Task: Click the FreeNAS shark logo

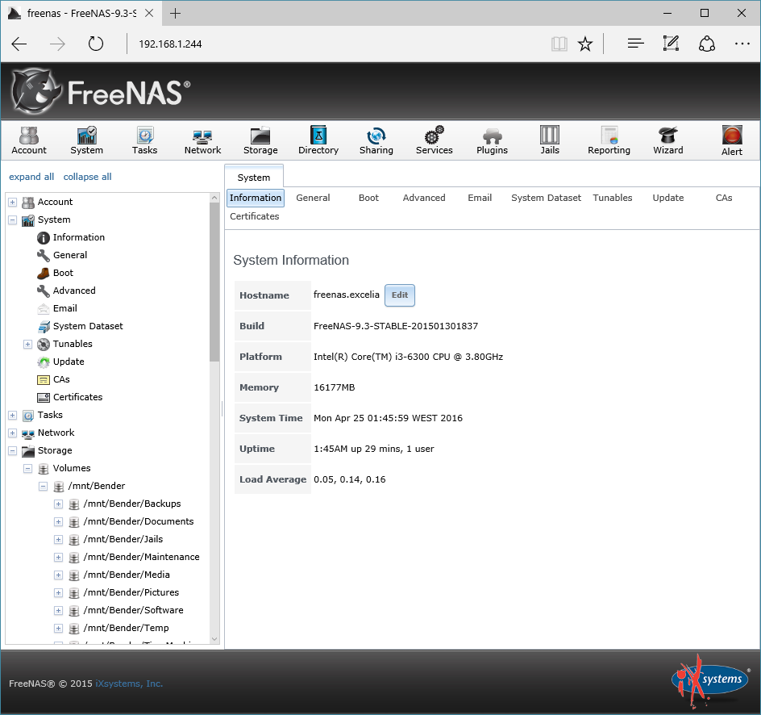Action: click(x=36, y=91)
